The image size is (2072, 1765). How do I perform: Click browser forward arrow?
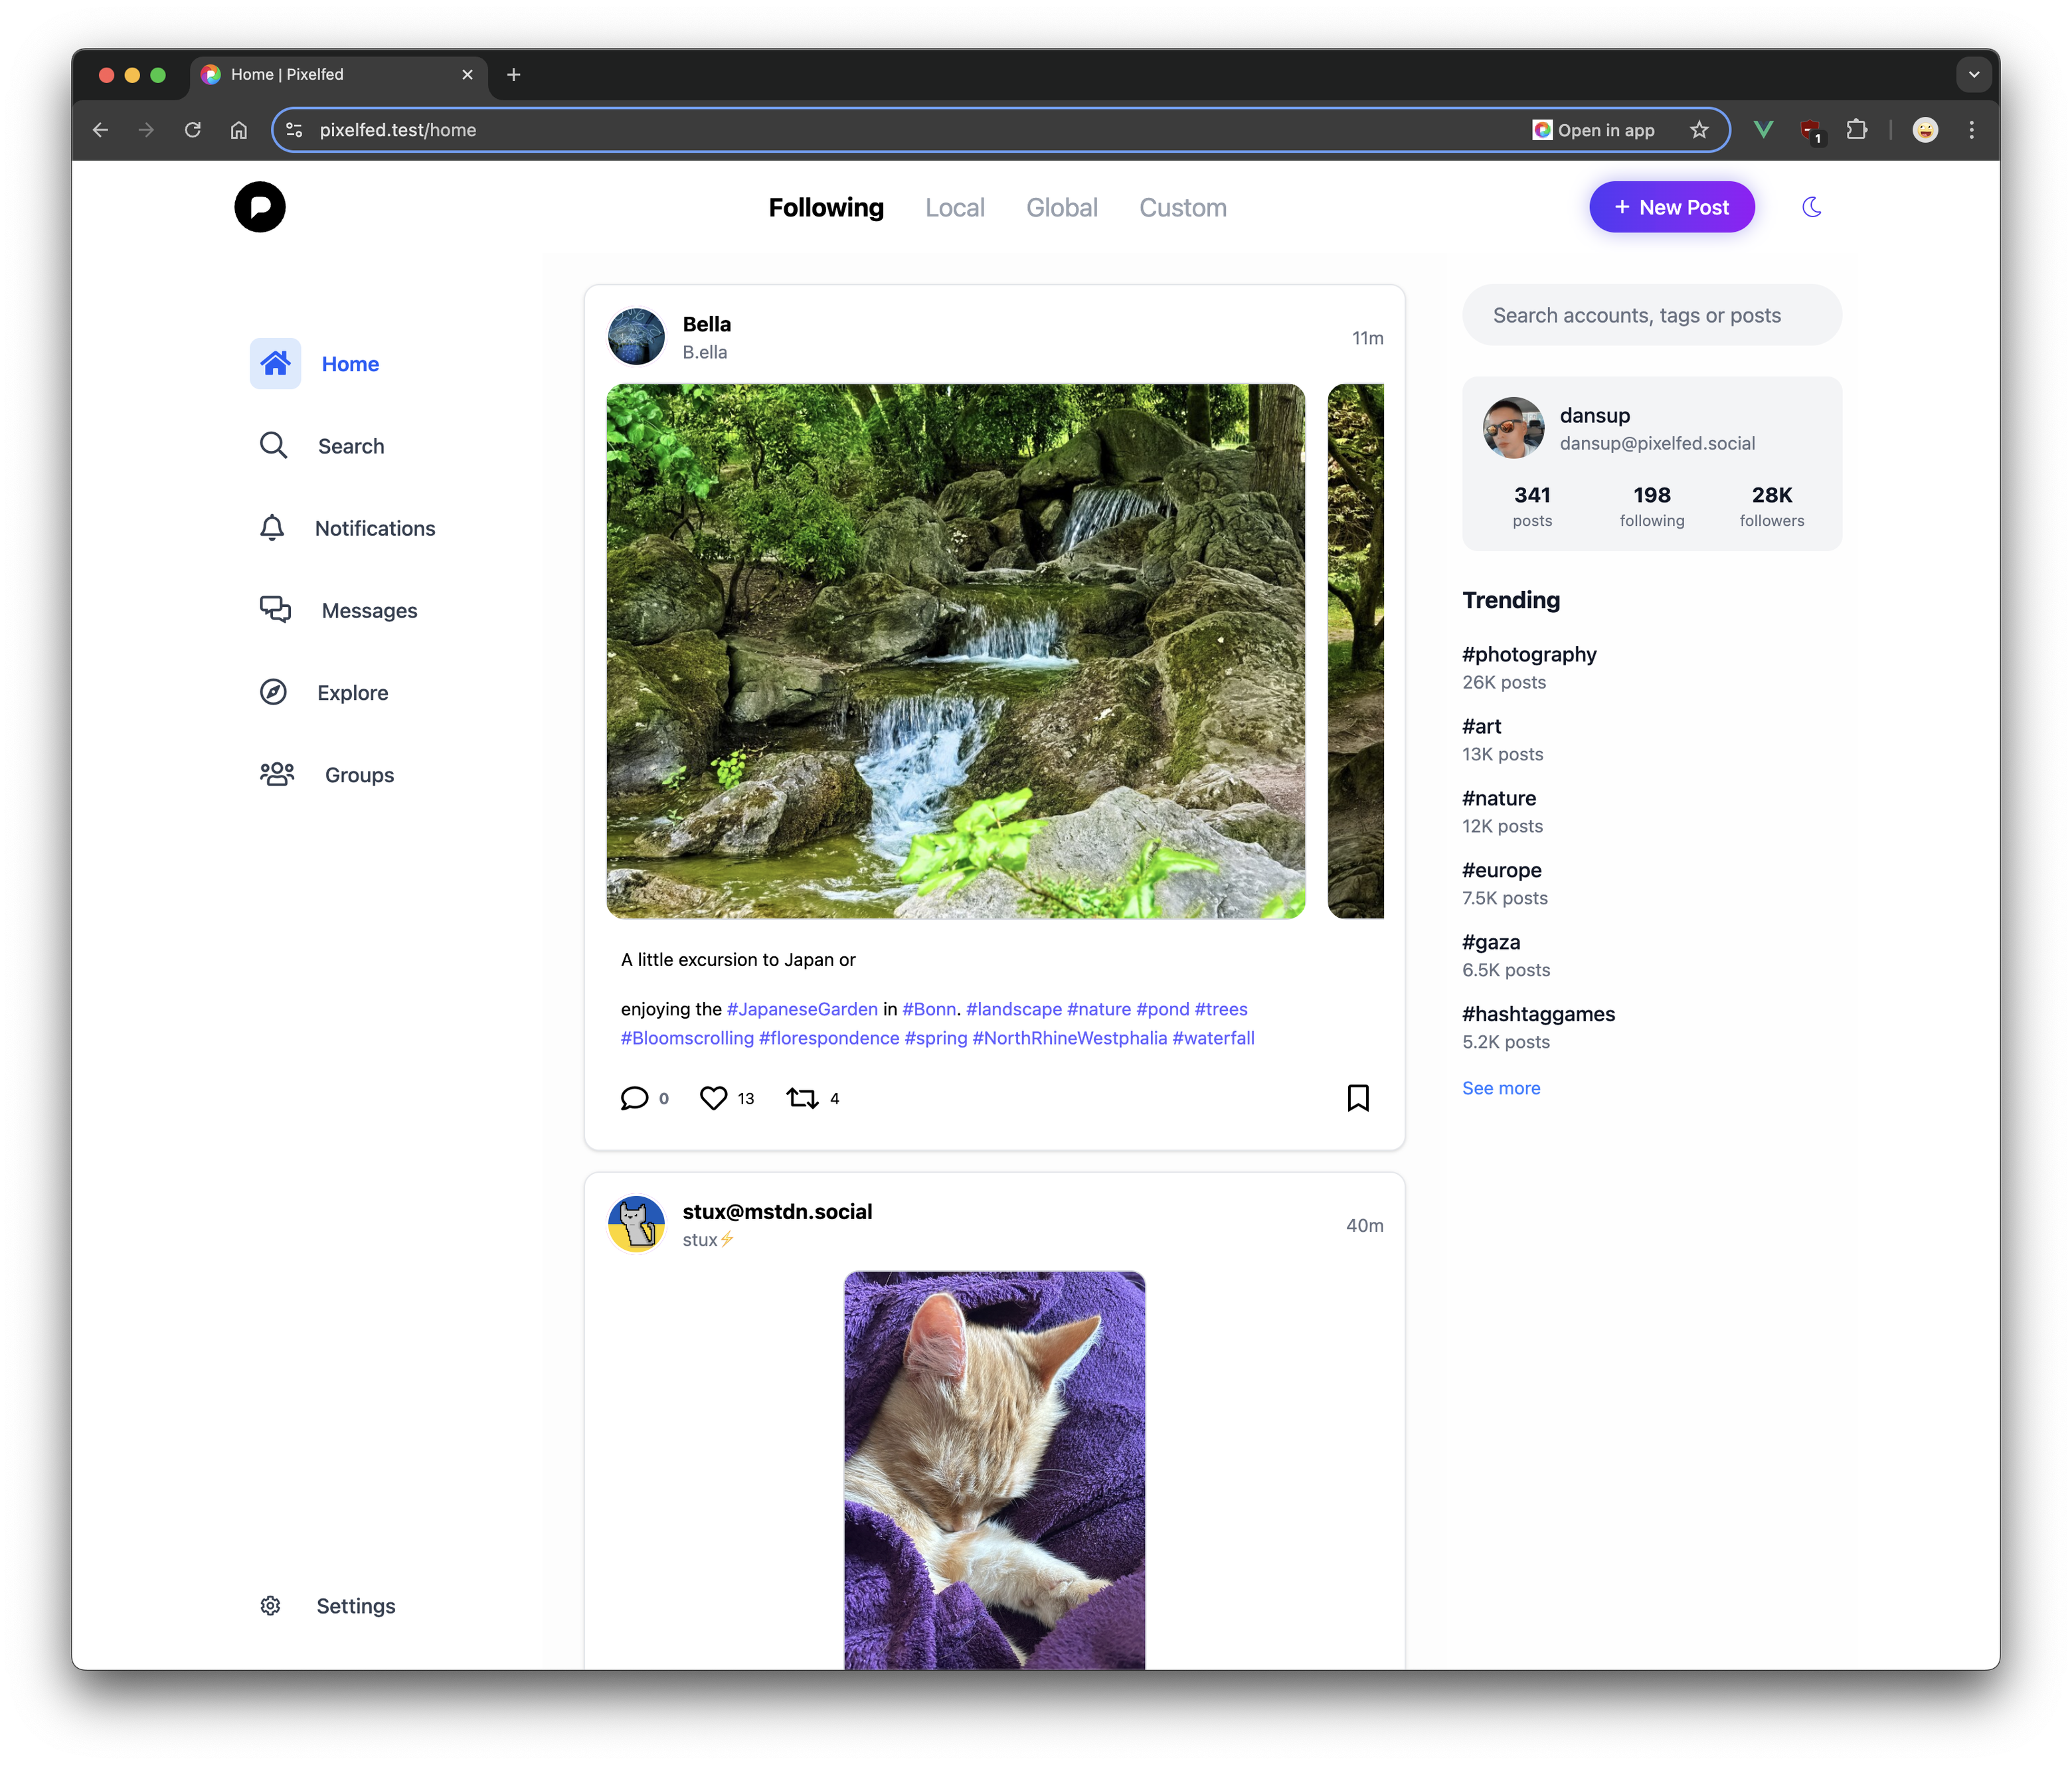(x=146, y=130)
